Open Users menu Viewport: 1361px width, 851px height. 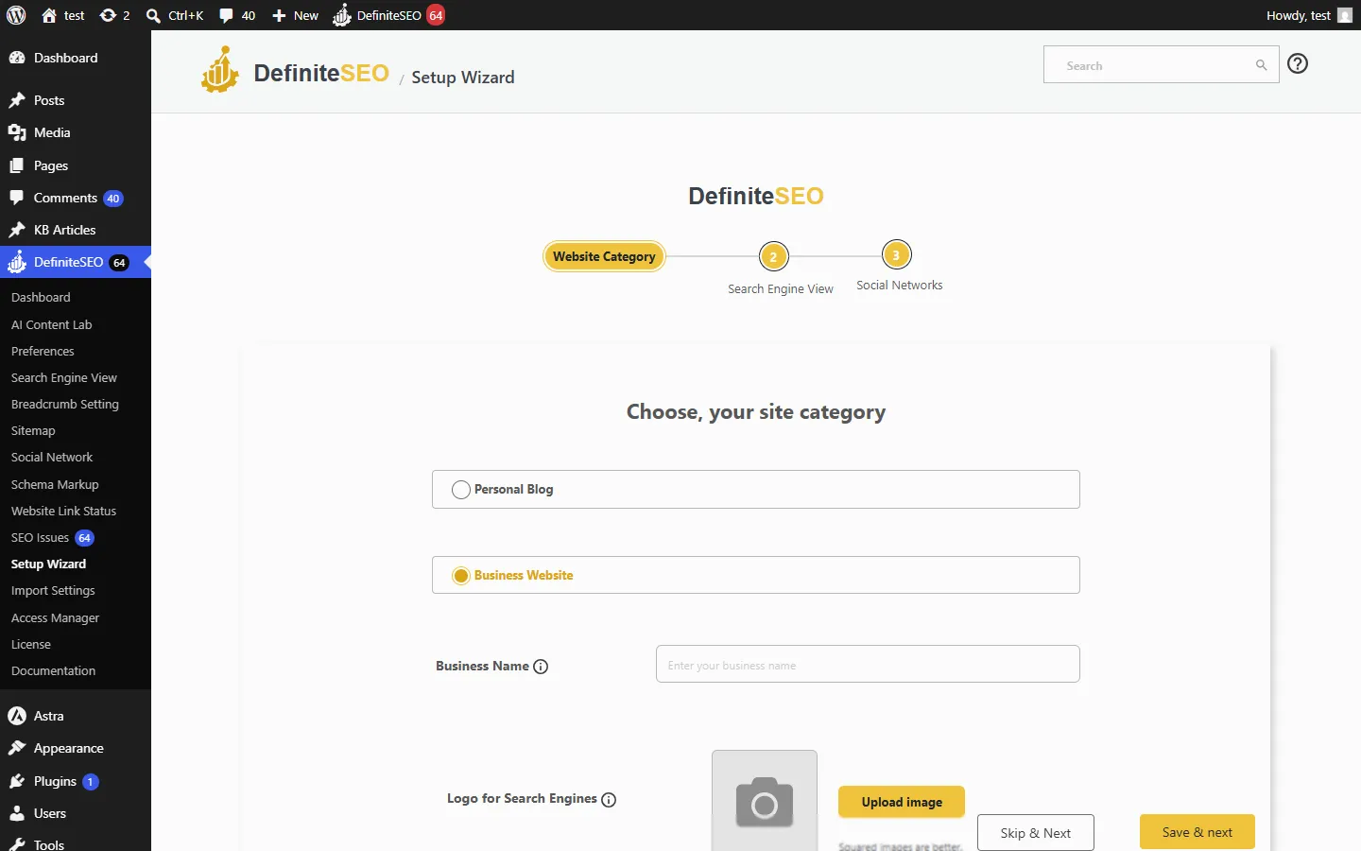76,813
